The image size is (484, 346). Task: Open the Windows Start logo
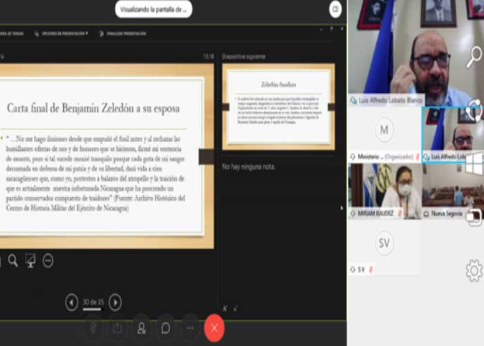coord(474,164)
